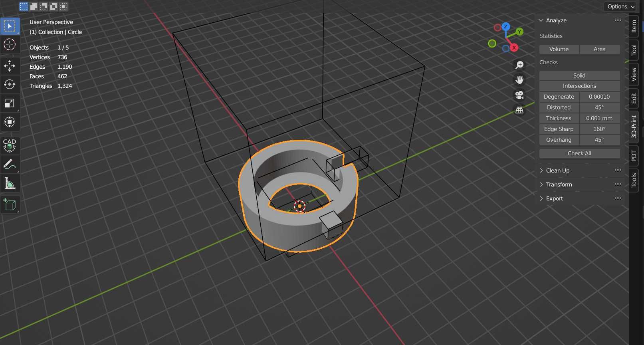Click Transform panel drag handle
Image resolution: width=644 pixels, height=345 pixels.
[x=618, y=184]
